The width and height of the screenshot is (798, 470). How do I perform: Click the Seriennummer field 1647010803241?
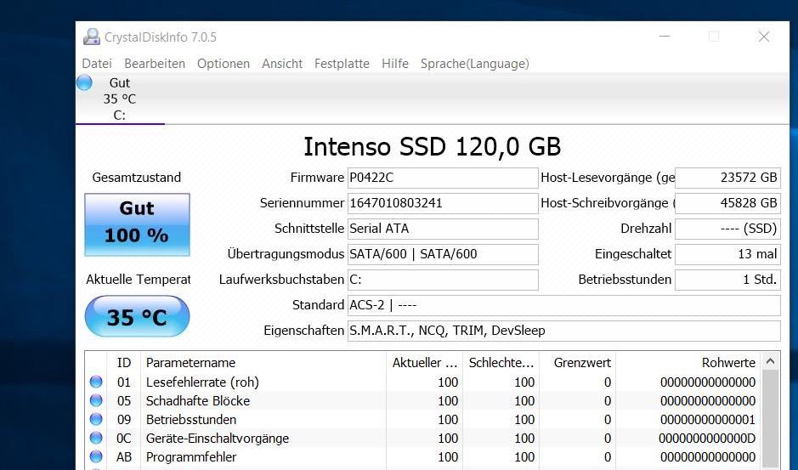pos(443,203)
